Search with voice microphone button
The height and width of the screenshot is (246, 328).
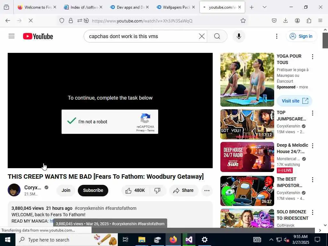[239, 36]
